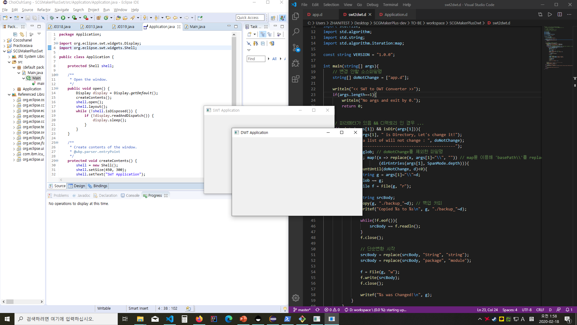Expand the Application package in tree
This screenshot has height=325, width=577.
[x=14, y=89]
